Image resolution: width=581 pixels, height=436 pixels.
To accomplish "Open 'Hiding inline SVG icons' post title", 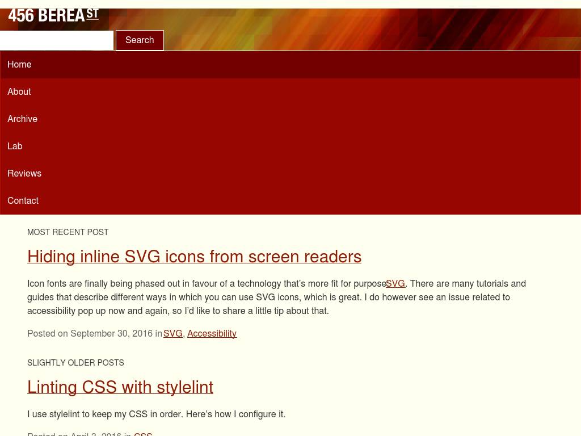I will click(194, 257).
